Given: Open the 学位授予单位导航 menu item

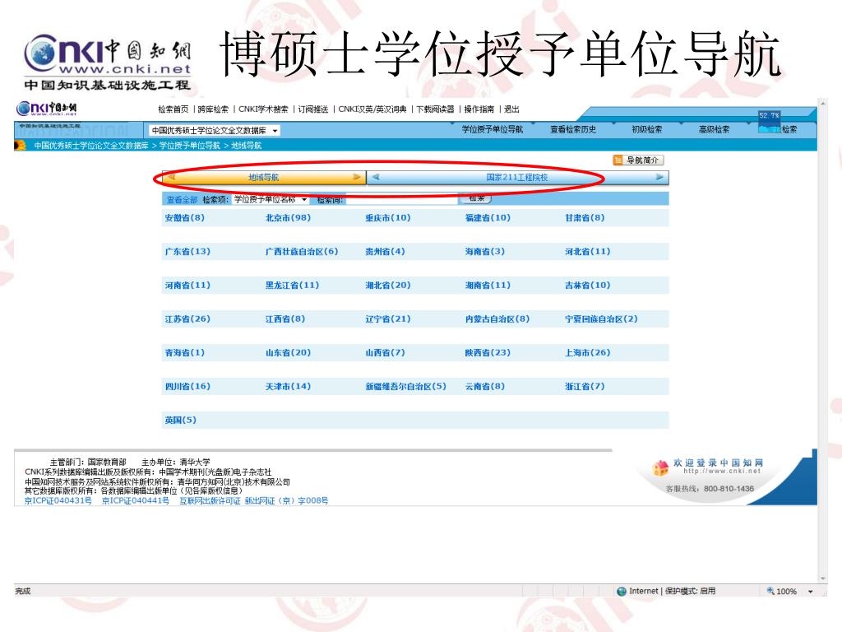Looking at the screenshot, I should 492,129.
